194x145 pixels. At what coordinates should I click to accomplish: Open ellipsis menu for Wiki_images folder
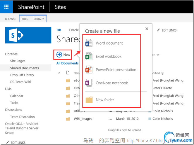tap(110, 119)
